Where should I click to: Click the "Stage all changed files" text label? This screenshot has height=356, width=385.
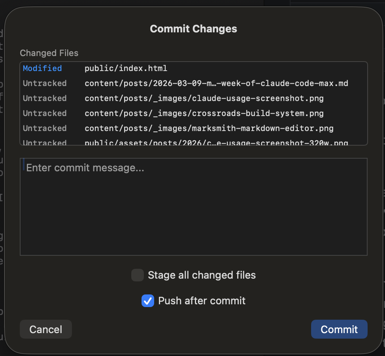202,275
